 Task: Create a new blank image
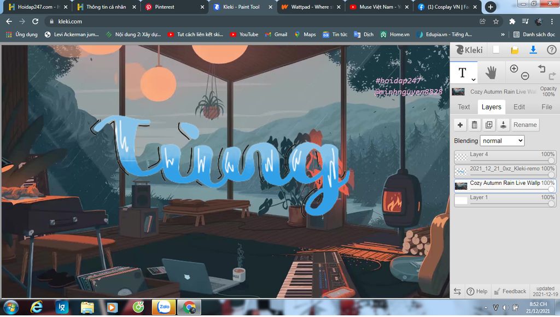[496, 50]
